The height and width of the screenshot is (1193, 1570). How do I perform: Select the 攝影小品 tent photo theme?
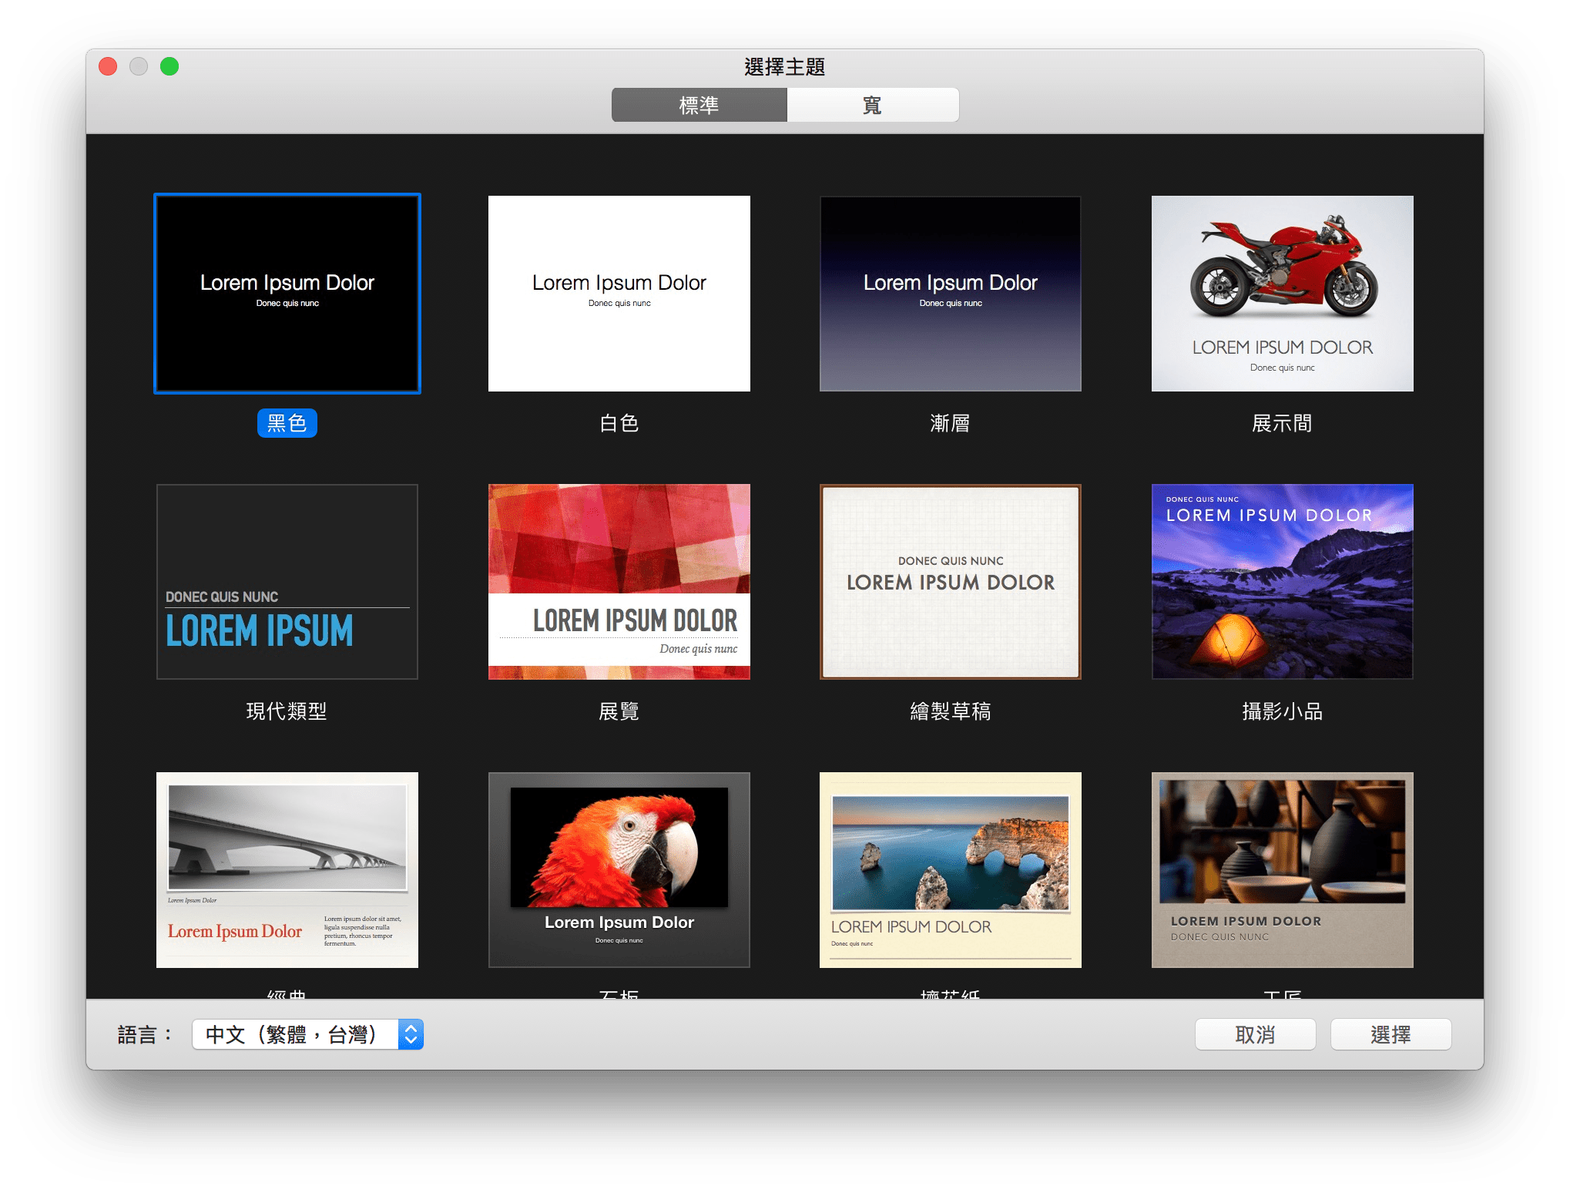pos(1282,582)
